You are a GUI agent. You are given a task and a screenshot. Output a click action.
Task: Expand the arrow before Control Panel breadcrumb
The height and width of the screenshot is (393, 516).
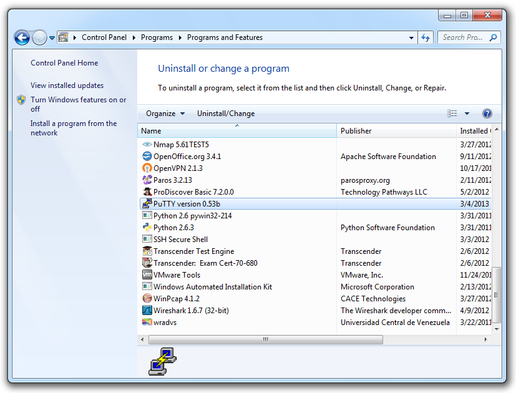pyautogui.click(x=75, y=37)
